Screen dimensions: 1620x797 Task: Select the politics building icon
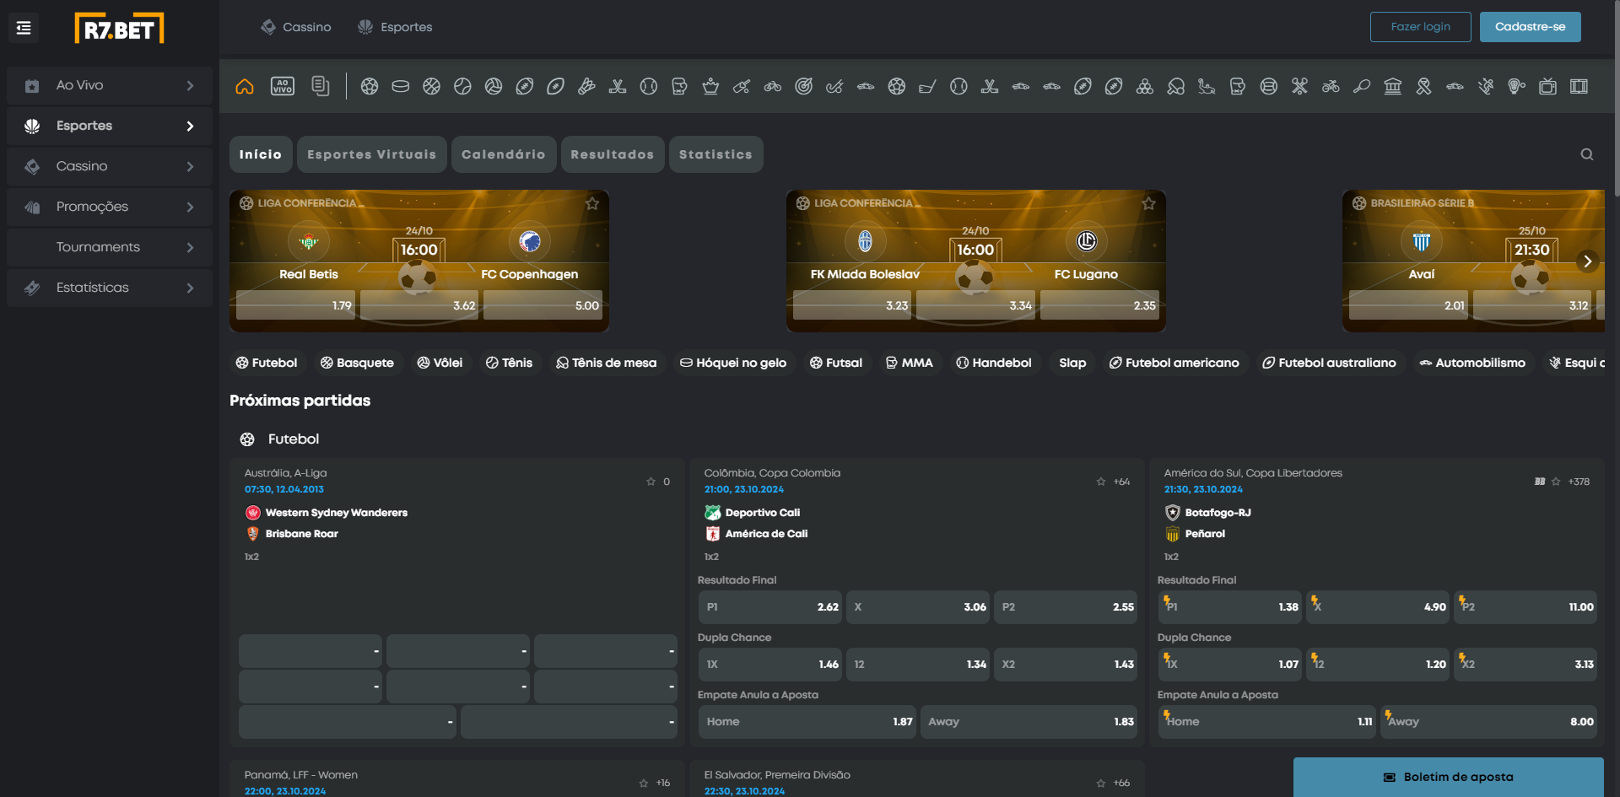point(1393,86)
